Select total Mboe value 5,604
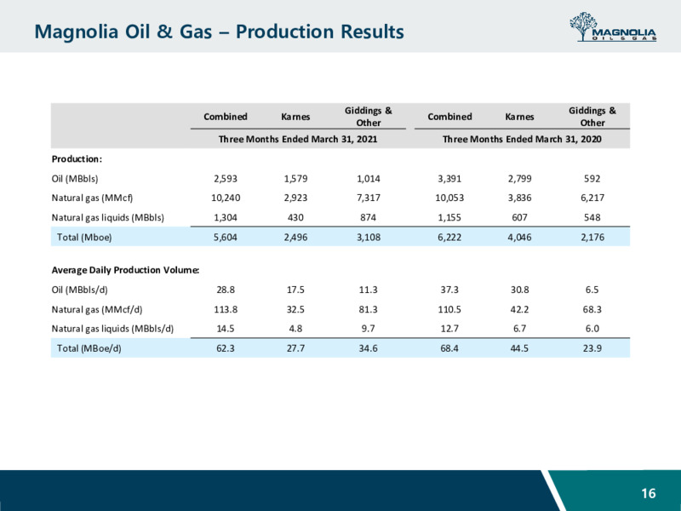This screenshot has width=681, height=511. [226, 238]
